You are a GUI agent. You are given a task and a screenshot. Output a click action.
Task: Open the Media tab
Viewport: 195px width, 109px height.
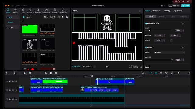point(8,11)
